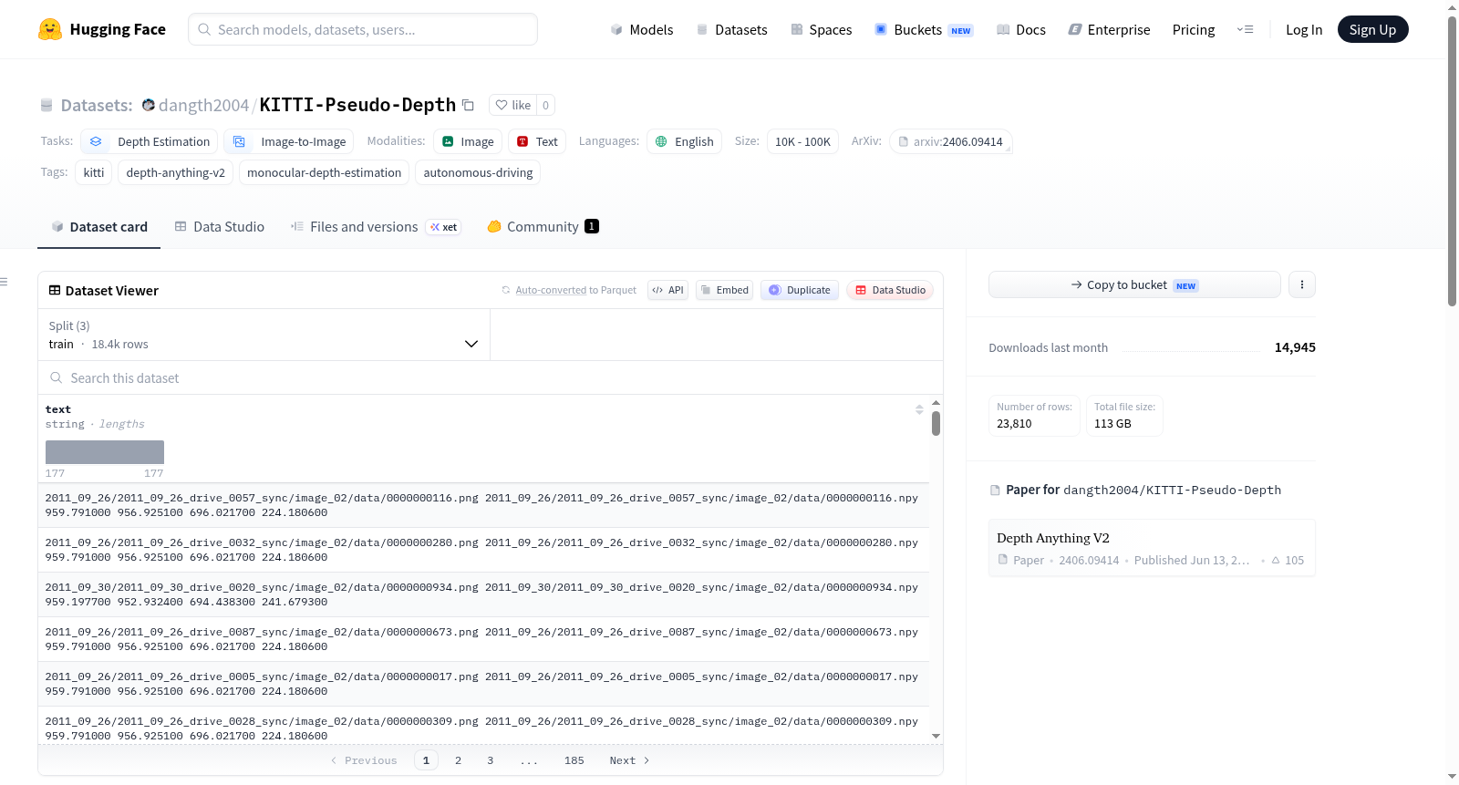Go to Pricing
This screenshot has width=1459, height=785.
click(1194, 29)
